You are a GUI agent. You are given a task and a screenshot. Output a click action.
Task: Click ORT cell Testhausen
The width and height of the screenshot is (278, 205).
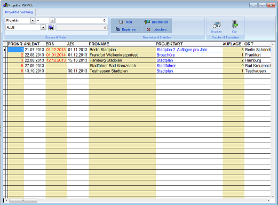[256, 71]
